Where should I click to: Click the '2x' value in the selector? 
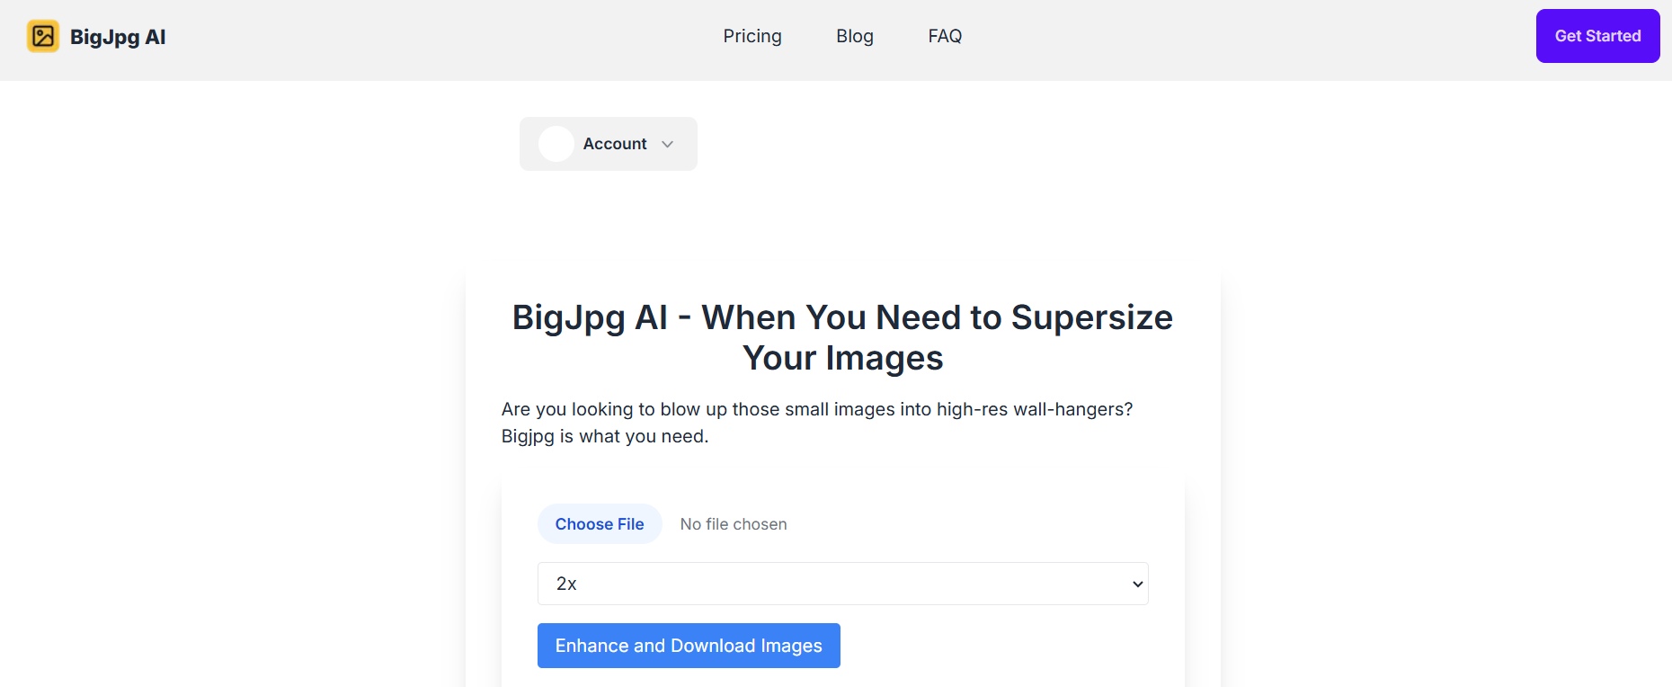coord(566,584)
